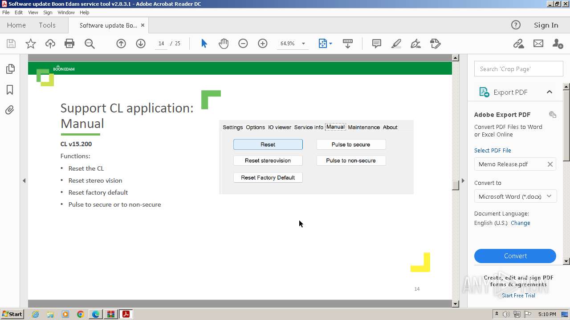Open Internet Explorer from the taskbar
The height and width of the screenshot is (320, 570).
[x=35, y=314]
